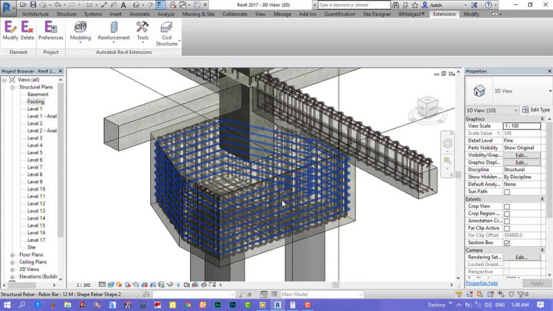Open the Properties help link
The height and width of the screenshot is (311, 553).
[x=482, y=283]
